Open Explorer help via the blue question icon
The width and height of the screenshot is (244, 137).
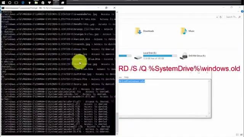(x=242, y=11)
